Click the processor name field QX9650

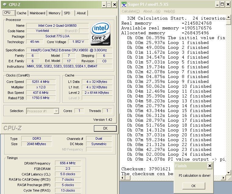(57, 26)
